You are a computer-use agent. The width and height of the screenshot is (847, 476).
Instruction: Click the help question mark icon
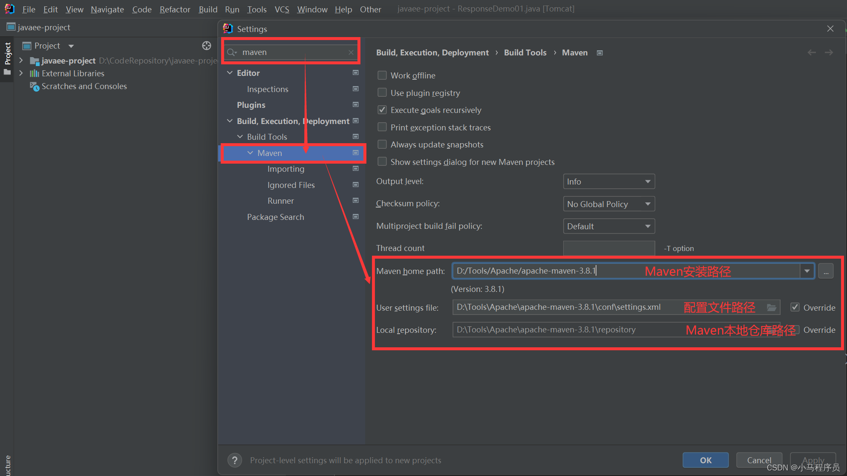(x=235, y=460)
